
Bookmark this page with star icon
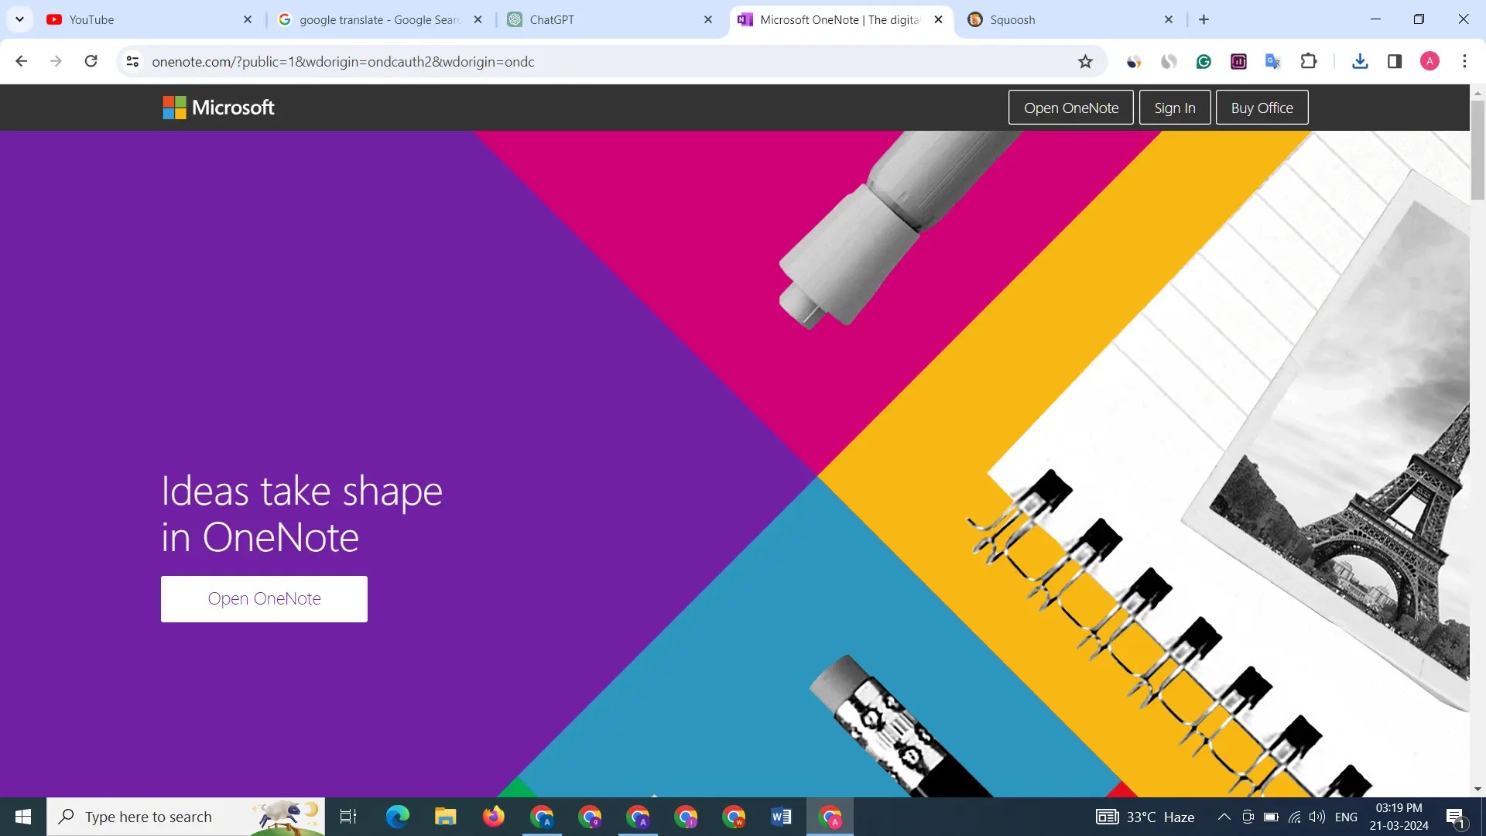click(1085, 61)
